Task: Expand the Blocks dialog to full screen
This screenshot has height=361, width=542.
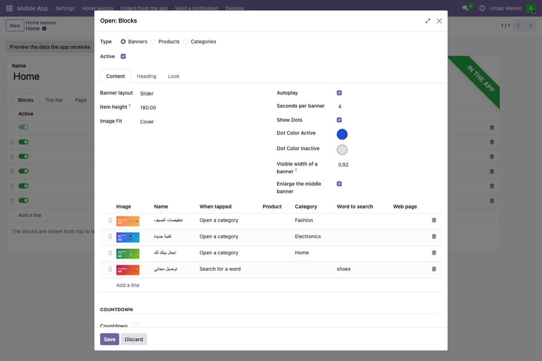Action: coord(428,21)
